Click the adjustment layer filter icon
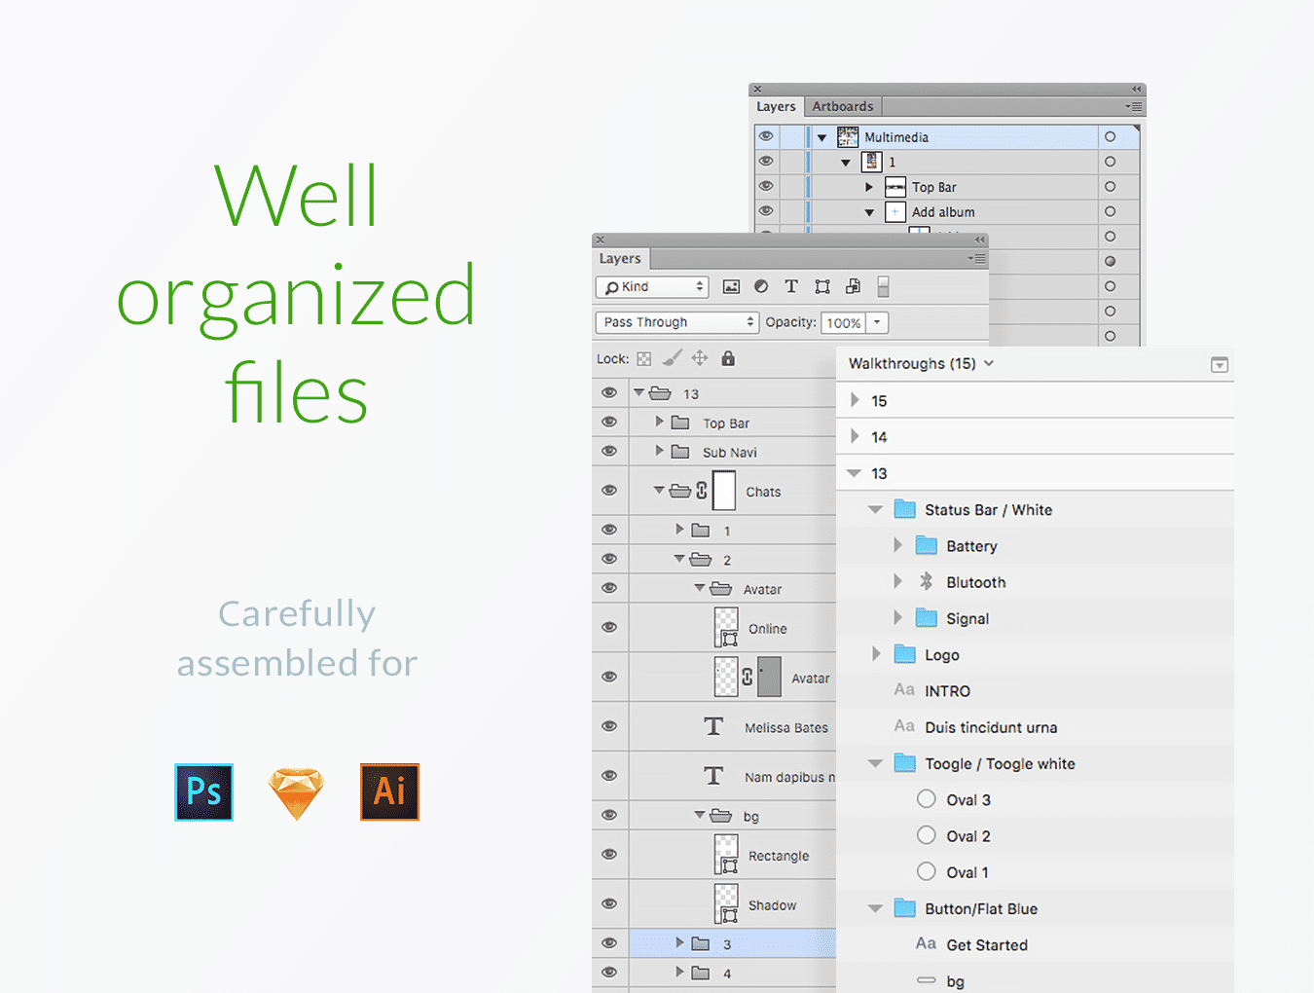This screenshot has width=1314, height=993. 761,286
